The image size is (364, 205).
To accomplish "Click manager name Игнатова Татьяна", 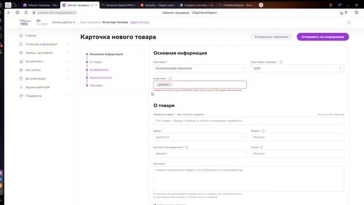I will (115, 22).
